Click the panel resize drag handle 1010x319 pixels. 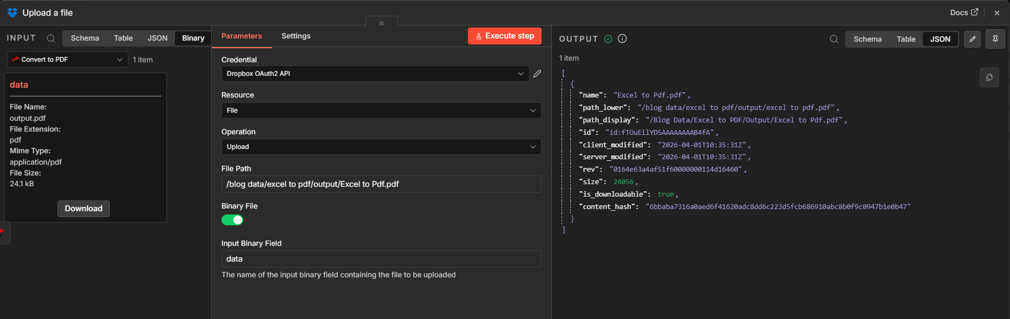381,23
